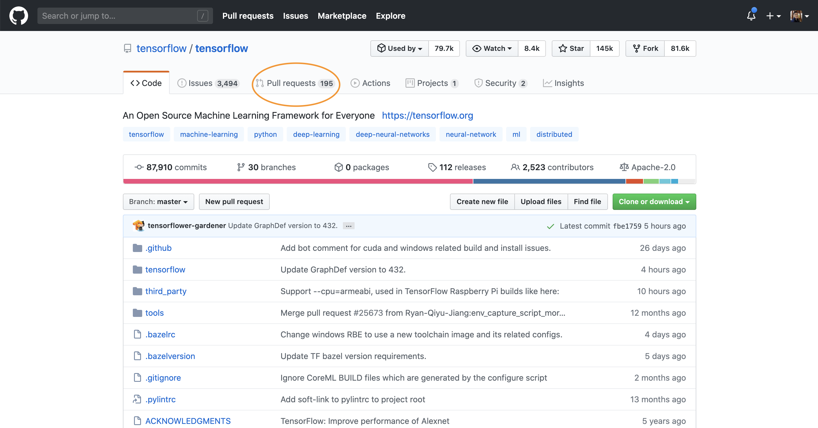This screenshot has height=428, width=818.
Task: Star the tensorflow repository
Action: tap(571, 49)
